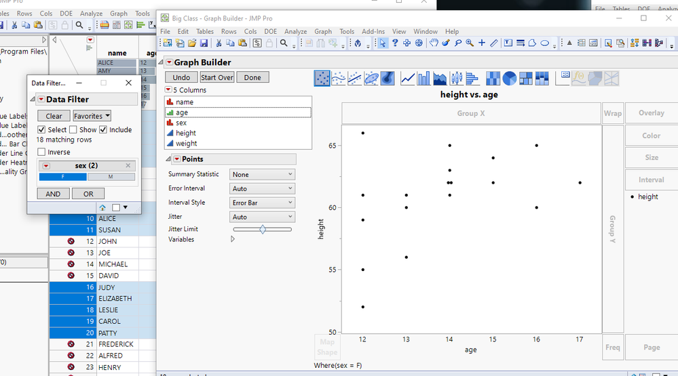Viewport: 678px width, 376px height.
Task: Choose the Line of Fit element icon
Action: point(354,79)
